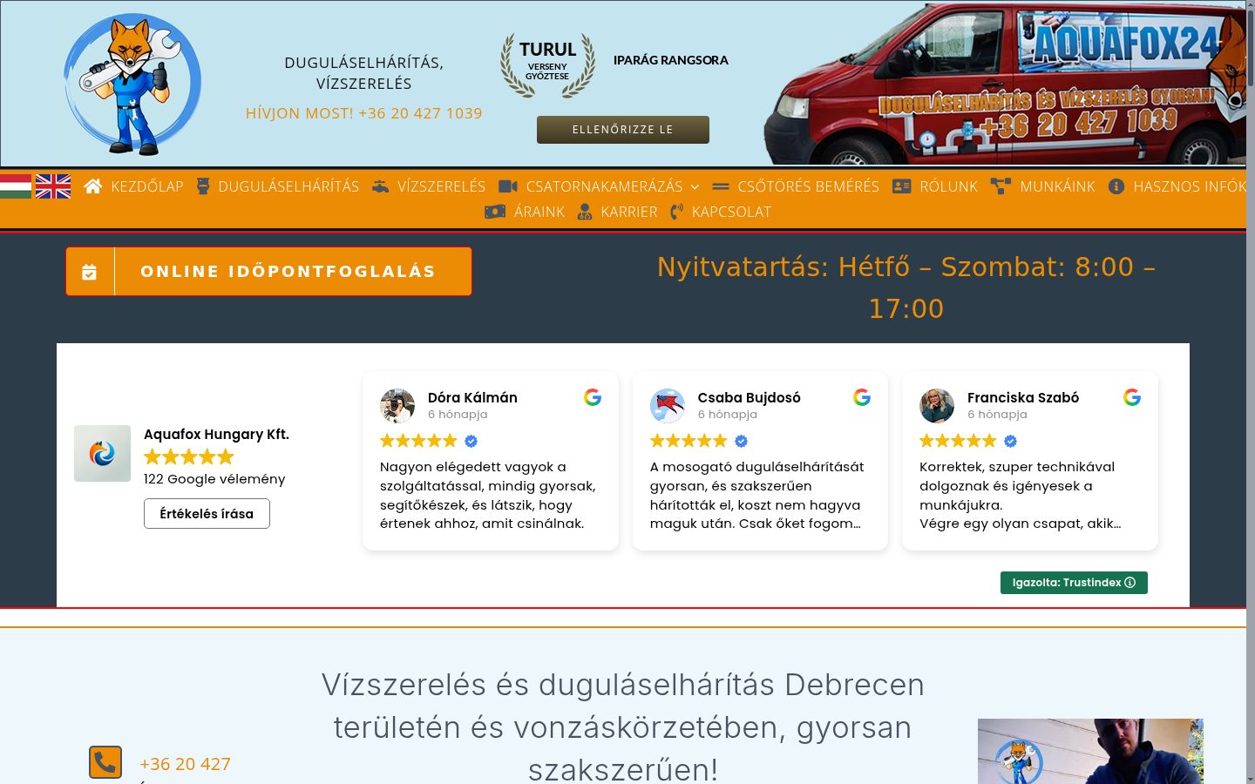Image resolution: width=1255 pixels, height=784 pixels.
Task: Expand the Csatornakamerázás submenu chevron
Action: click(x=695, y=187)
